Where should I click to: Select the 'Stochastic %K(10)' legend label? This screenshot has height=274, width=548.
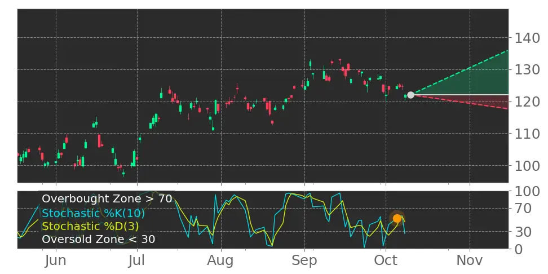pyautogui.click(x=93, y=213)
